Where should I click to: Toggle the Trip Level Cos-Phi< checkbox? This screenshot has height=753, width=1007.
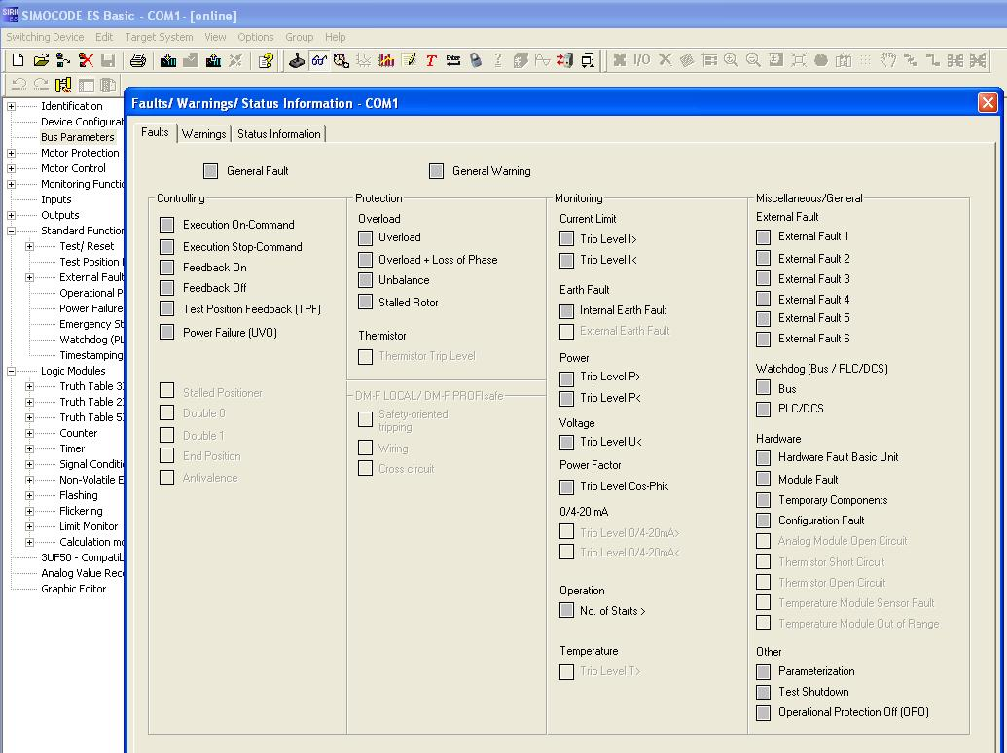pyautogui.click(x=566, y=486)
